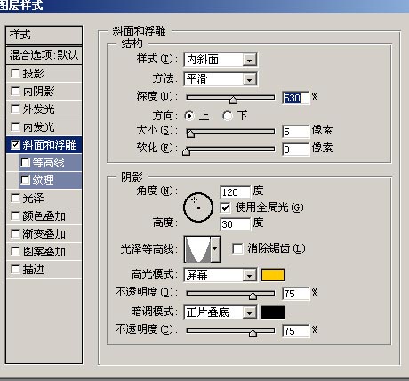Viewport: 409px width, 381px height.
Task: Select 混合选项:默认 in the styles list
Action: pos(44,55)
